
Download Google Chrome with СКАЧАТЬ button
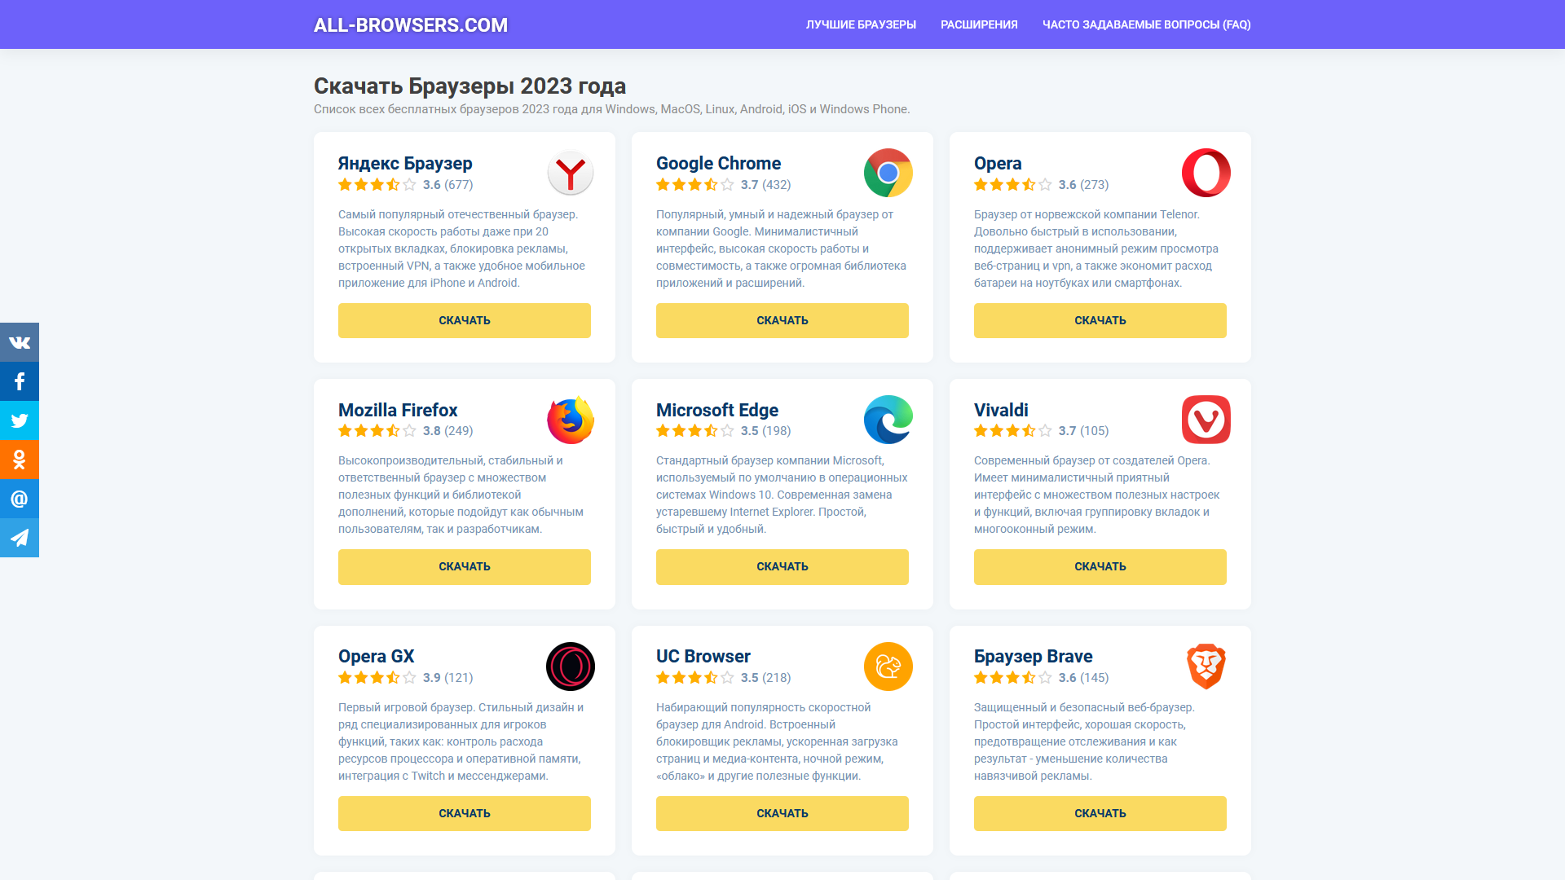(782, 320)
